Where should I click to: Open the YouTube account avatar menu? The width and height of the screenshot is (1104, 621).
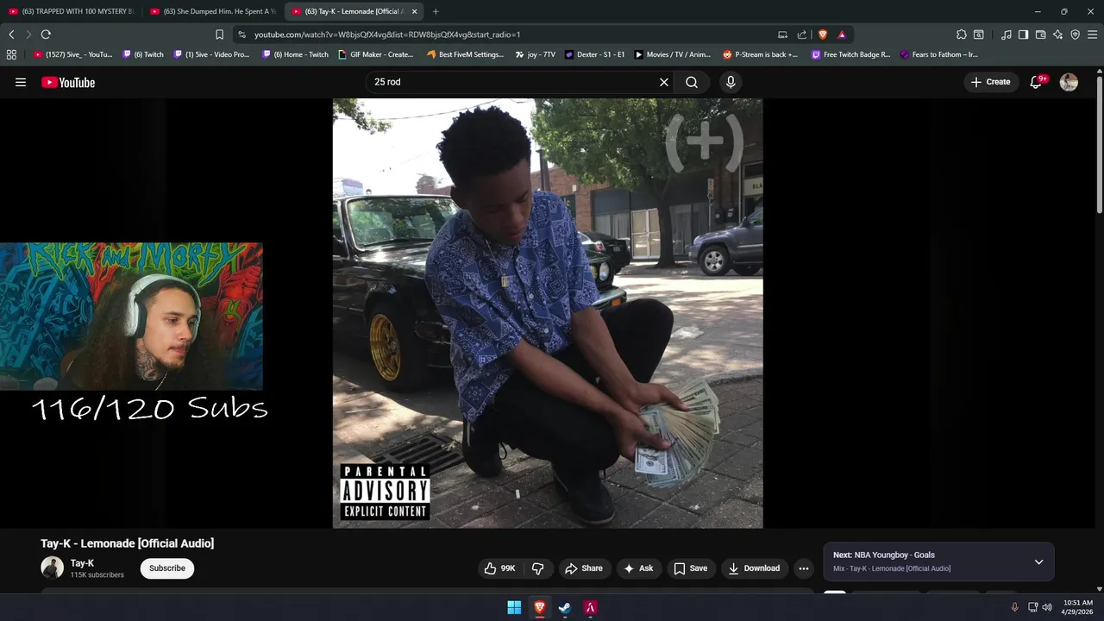pyautogui.click(x=1069, y=82)
